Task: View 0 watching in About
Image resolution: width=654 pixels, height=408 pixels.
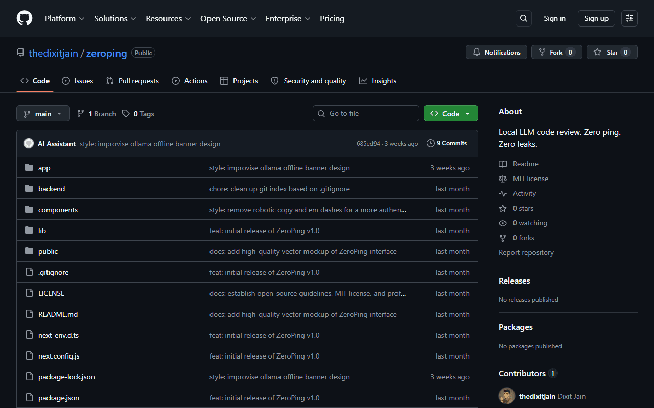Action: pos(523,223)
